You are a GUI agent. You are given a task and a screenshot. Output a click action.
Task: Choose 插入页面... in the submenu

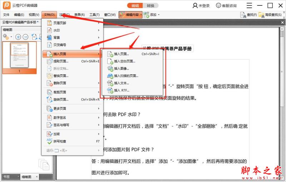[x=133, y=54]
